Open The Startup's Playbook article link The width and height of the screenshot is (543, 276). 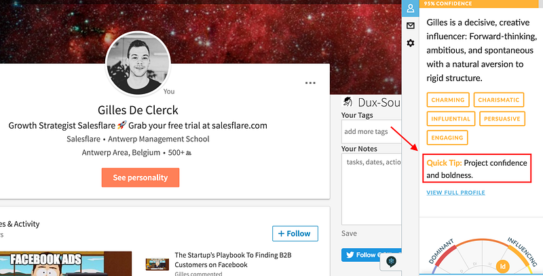click(x=233, y=260)
